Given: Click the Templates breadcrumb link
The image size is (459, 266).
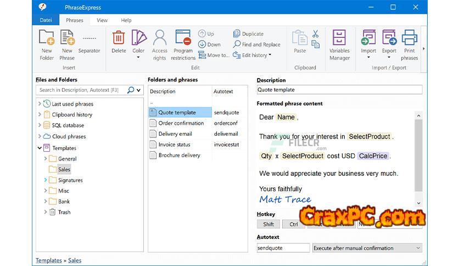Looking at the screenshot, I should point(49,261).
